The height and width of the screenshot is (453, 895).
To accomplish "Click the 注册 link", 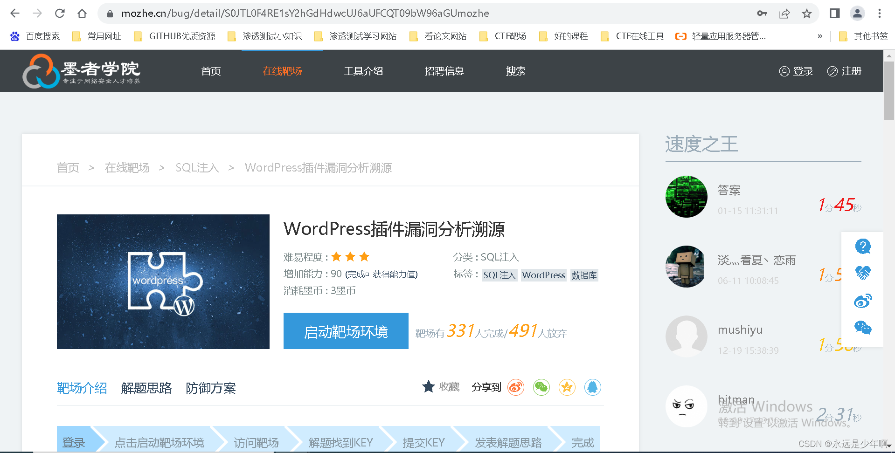I will tap(851, 71).
